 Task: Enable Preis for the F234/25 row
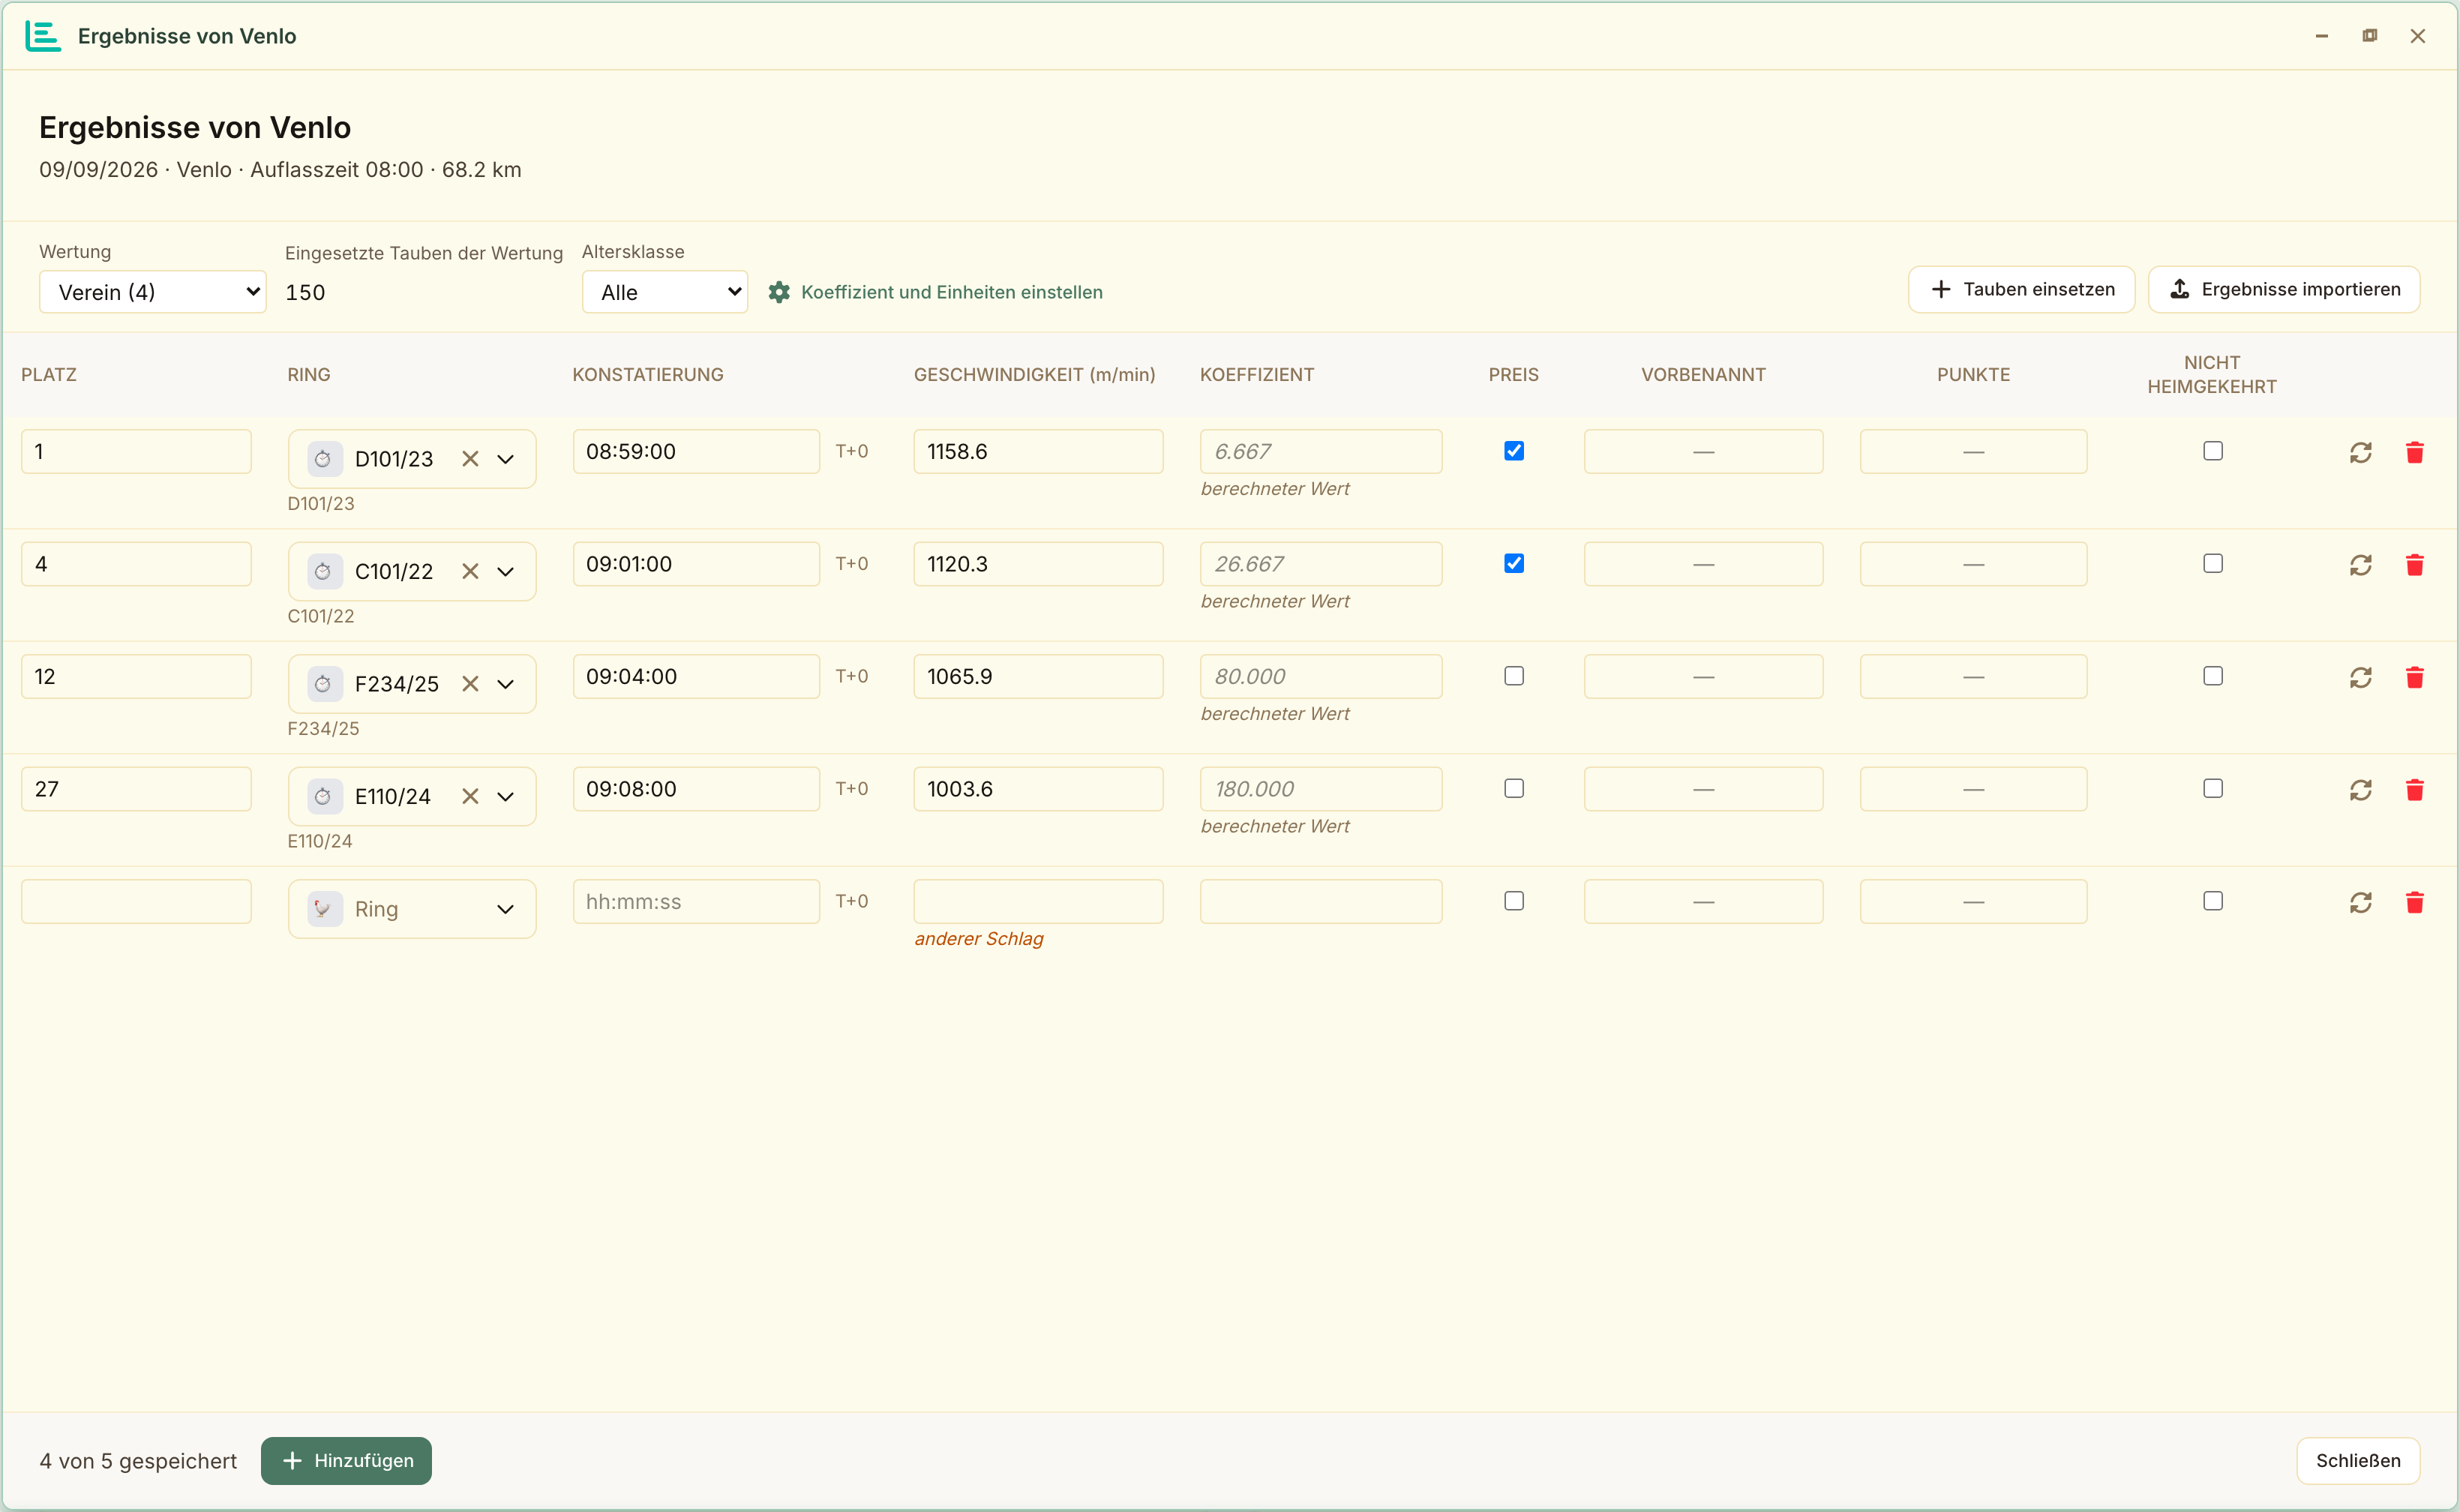(1513, 676)
